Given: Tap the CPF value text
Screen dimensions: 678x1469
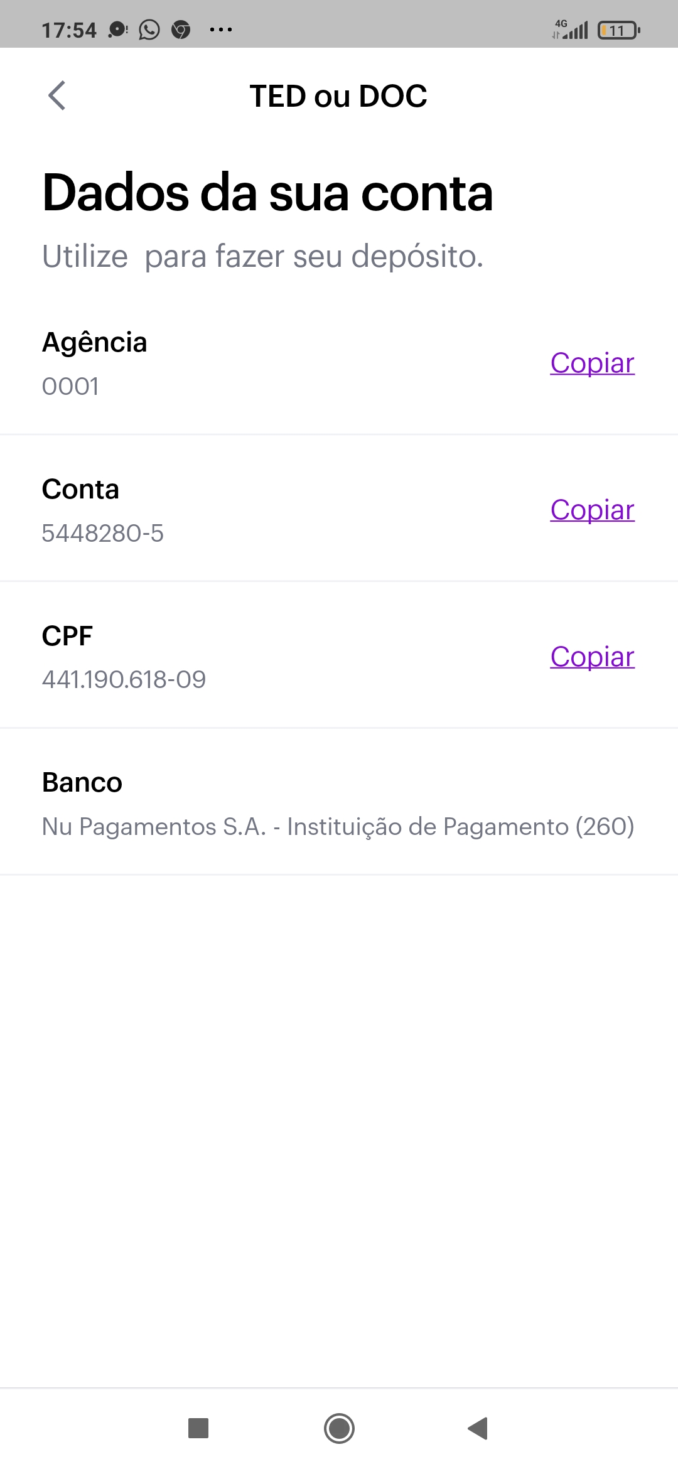Looking at the screenshot, I should [x=124, y=679].
